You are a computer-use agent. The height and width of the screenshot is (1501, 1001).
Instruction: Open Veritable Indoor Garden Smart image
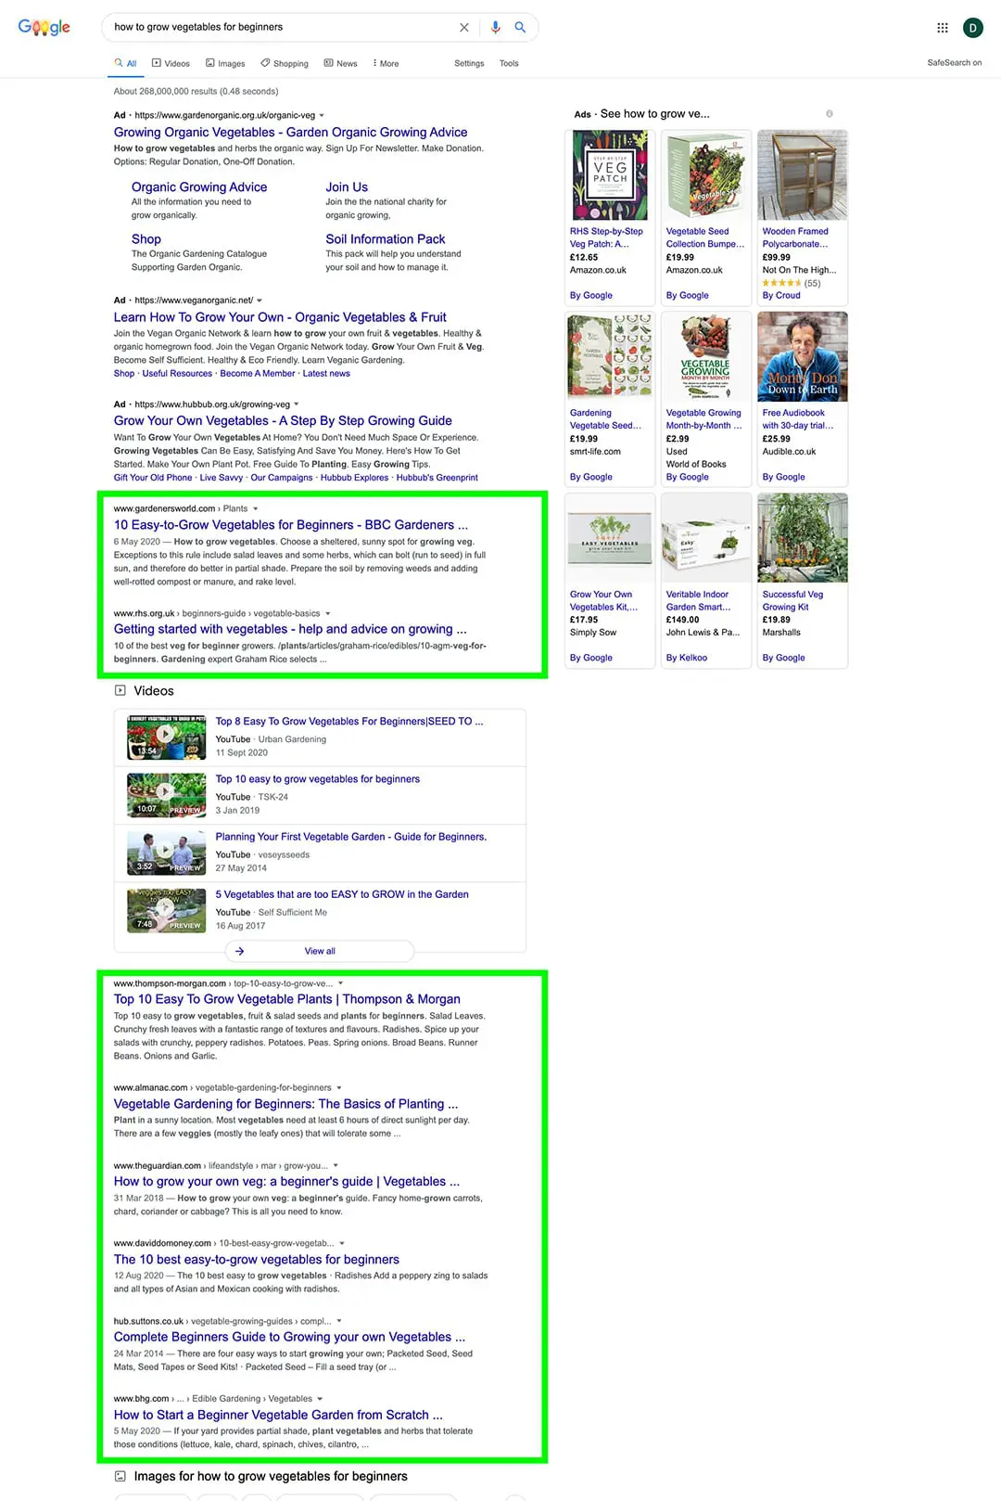[706, 538]
